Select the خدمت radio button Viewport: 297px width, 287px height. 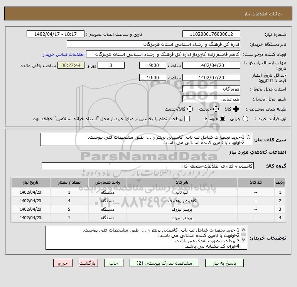216,109
